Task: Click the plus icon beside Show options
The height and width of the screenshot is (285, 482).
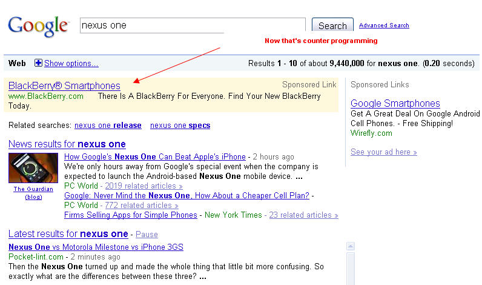Action: [x=38, y=63]
